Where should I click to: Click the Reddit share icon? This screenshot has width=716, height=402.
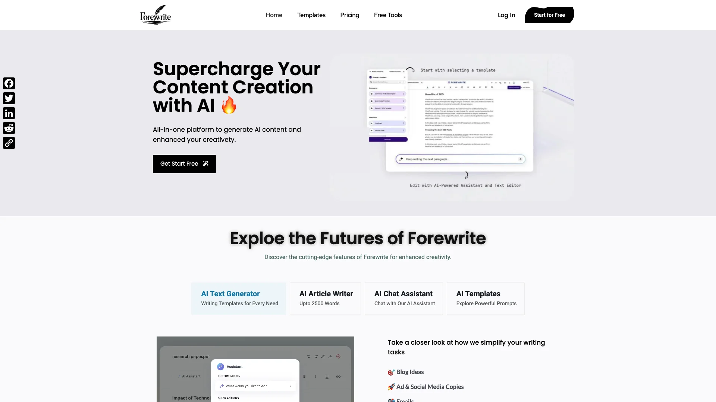tap(9, 128)
